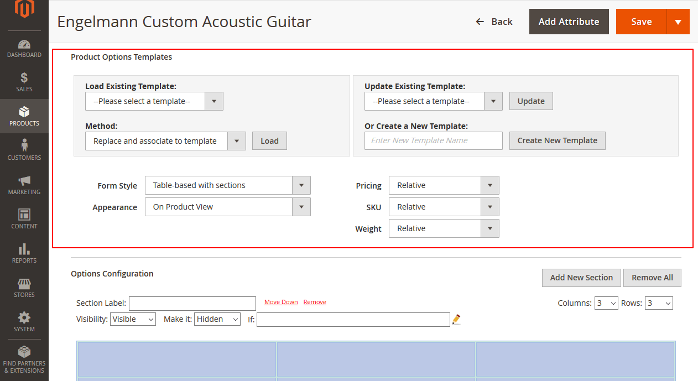Open the Customers sidebar panel
Screen dimensions: 698x381
tap(24, 150)
